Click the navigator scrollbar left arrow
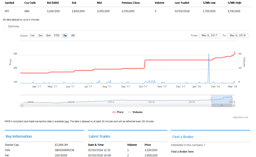256x157 pixels. [22, 105]
